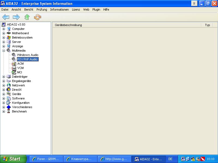Screen dimensions: 218x163
Task: Expand the Computer node
Action: coord(4,29)
